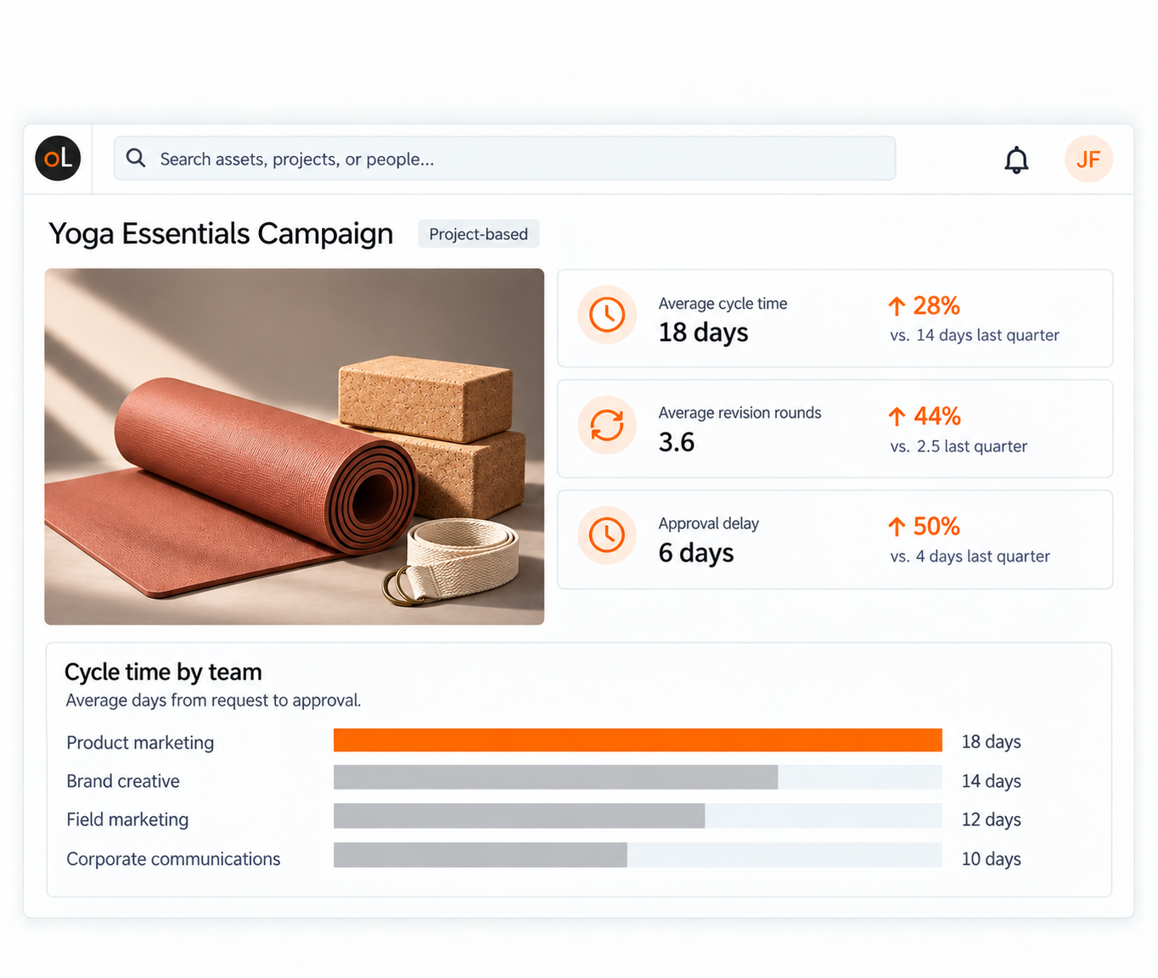This screenshot has height=978, width=1158.
Task: Click "vs. 14 days last quarter" text
Action: 975,335
